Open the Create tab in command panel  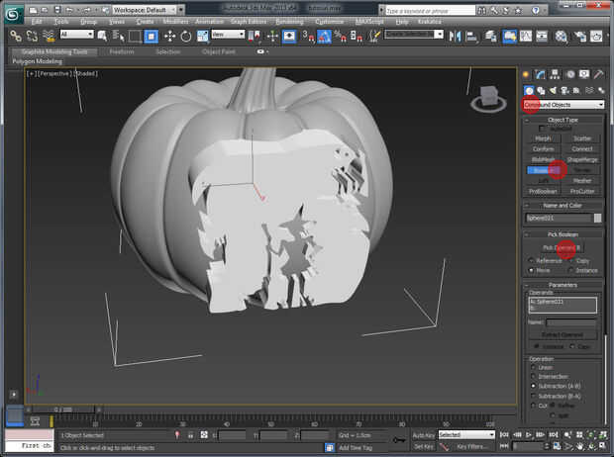(x=527, y=75)
